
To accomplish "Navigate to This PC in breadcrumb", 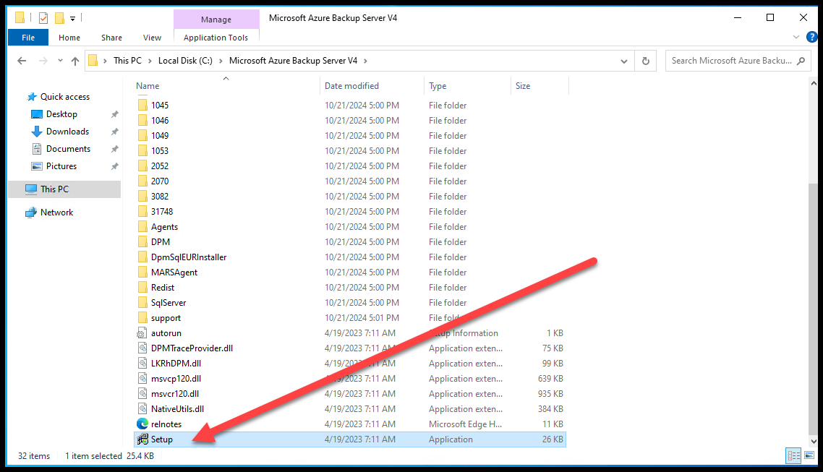I will tap(127, 61).
